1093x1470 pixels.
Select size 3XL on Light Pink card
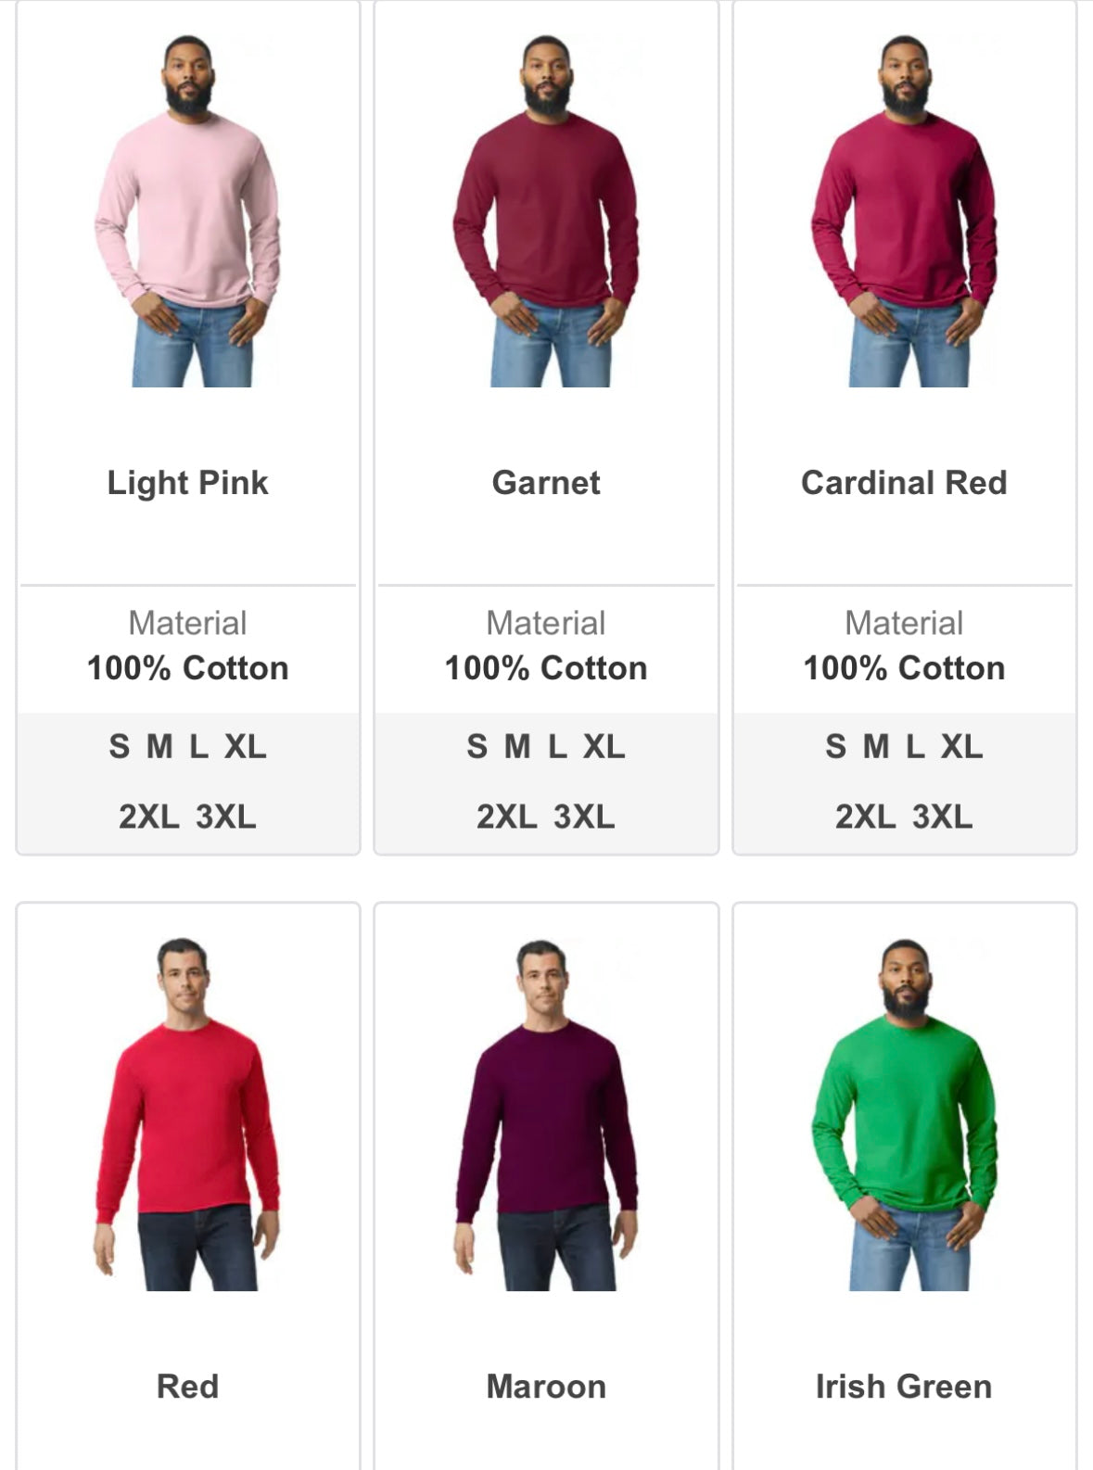[225, 817]
